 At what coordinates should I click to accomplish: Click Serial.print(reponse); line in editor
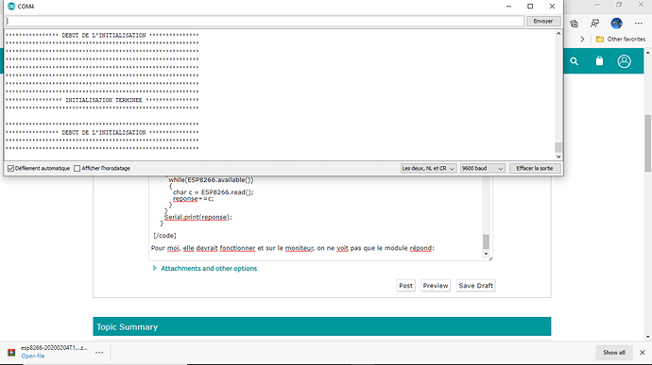pos(197,217)
